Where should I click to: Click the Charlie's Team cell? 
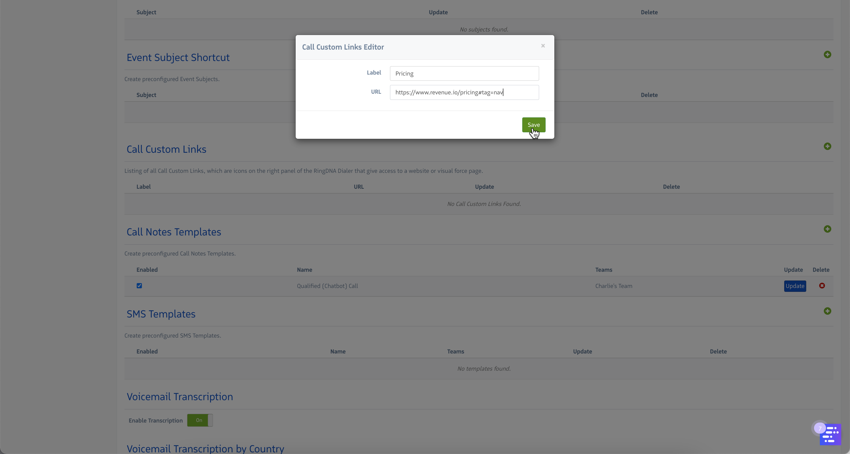coord(613,286)
